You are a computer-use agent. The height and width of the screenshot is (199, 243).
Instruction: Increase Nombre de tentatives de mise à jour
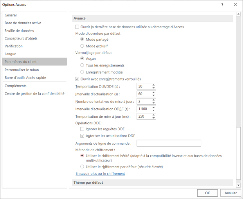pyautogui.click(x=153, y=100)
